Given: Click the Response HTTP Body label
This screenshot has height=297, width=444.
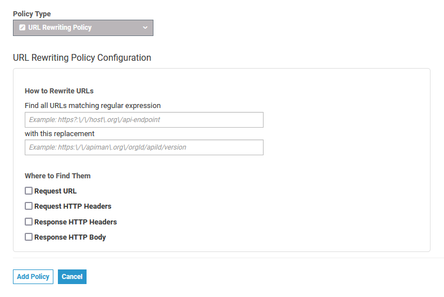Looking at the screenshot, I should [70, 237].
